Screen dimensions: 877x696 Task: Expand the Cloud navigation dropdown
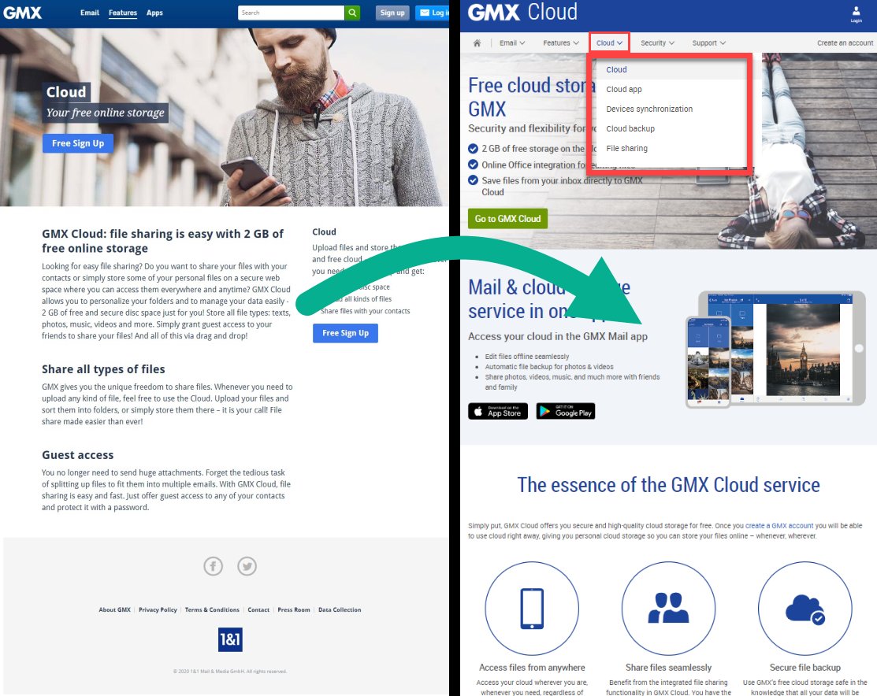(x=608, y=43)
